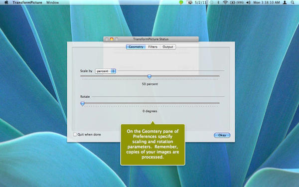Click the green tree menu bar icon
This screenshot has width=299, height=187.
[181, 2]
